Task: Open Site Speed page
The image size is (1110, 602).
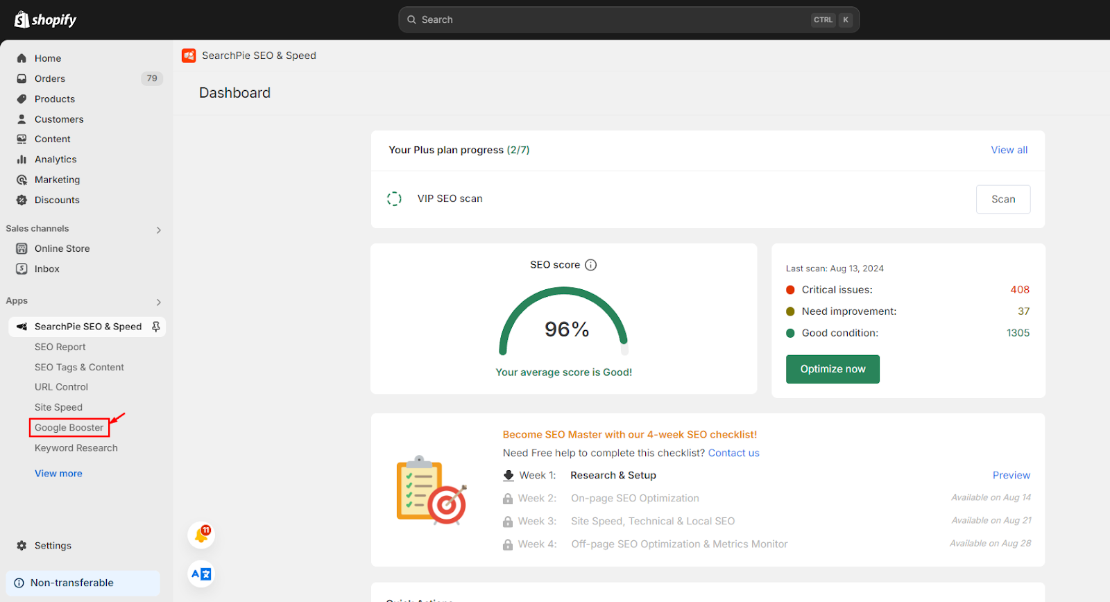Action: click(58, 407)
